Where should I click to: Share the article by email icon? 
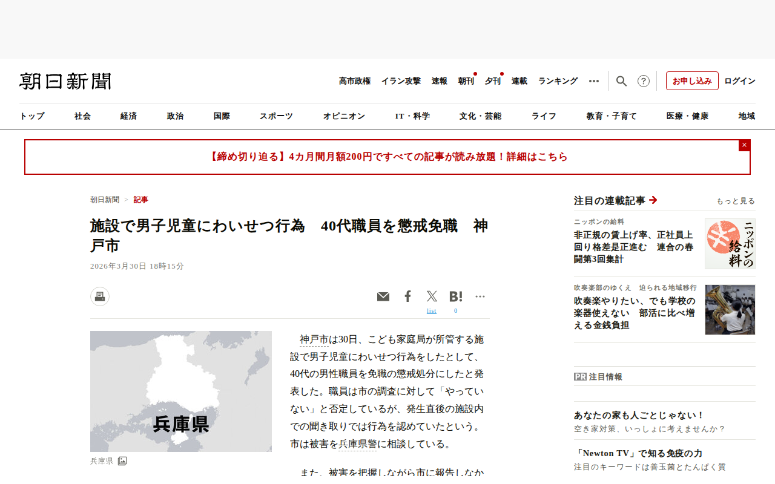(383, 296)
